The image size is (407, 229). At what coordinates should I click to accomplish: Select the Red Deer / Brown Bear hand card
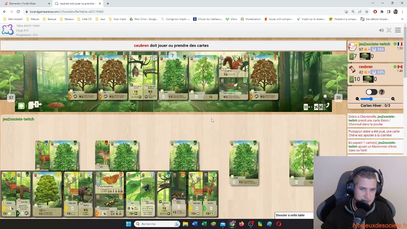[16, 194]
